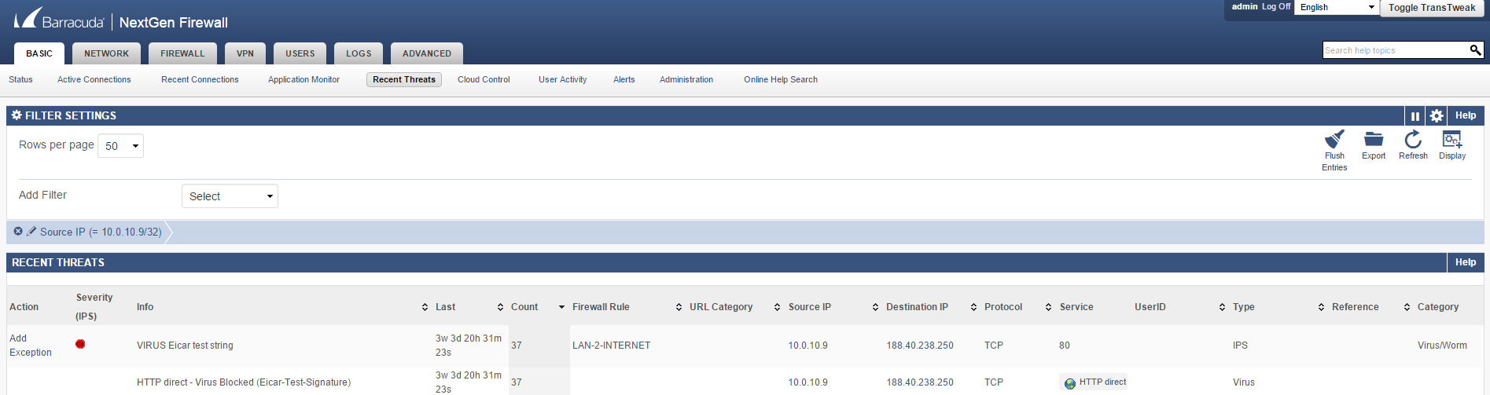1490x395 pixels.
Task: Select the Recent Threats subtab
Action: 404,79
